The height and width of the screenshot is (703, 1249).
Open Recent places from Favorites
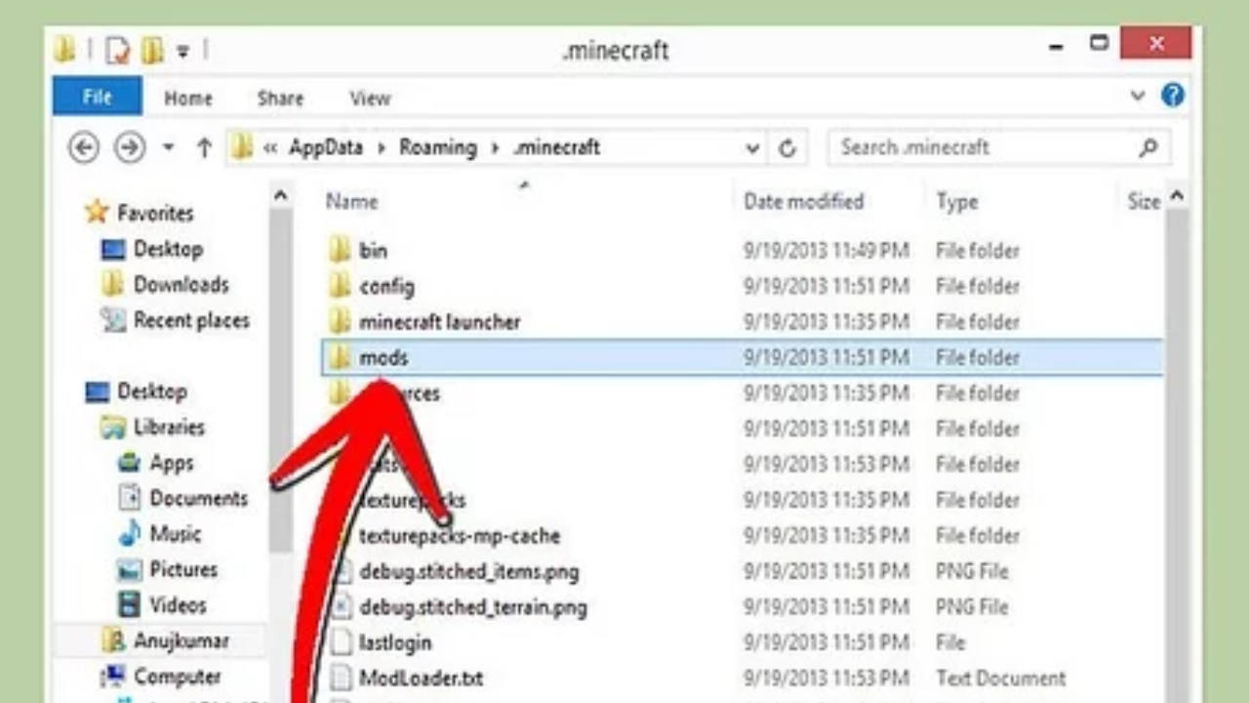191,320
